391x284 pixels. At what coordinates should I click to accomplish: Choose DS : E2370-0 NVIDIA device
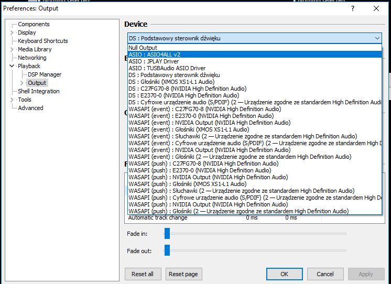coord(255,95)
